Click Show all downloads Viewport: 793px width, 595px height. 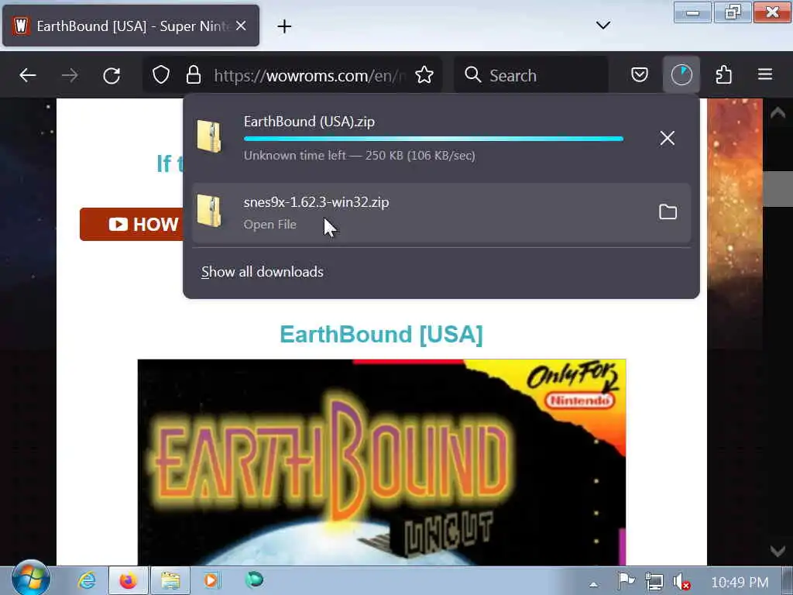click(262, 272)
